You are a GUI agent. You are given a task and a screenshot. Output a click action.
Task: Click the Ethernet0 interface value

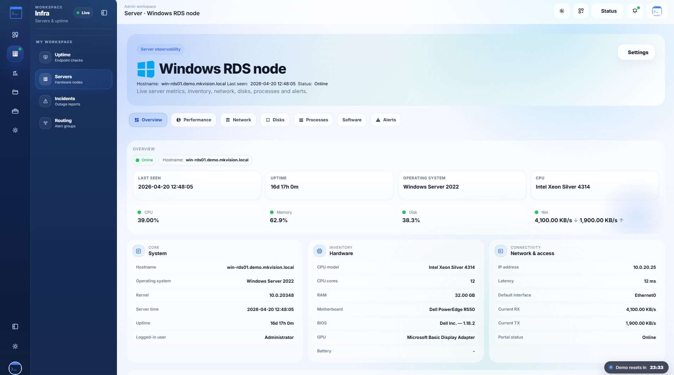pyautogui.click(x=645, y=295)
